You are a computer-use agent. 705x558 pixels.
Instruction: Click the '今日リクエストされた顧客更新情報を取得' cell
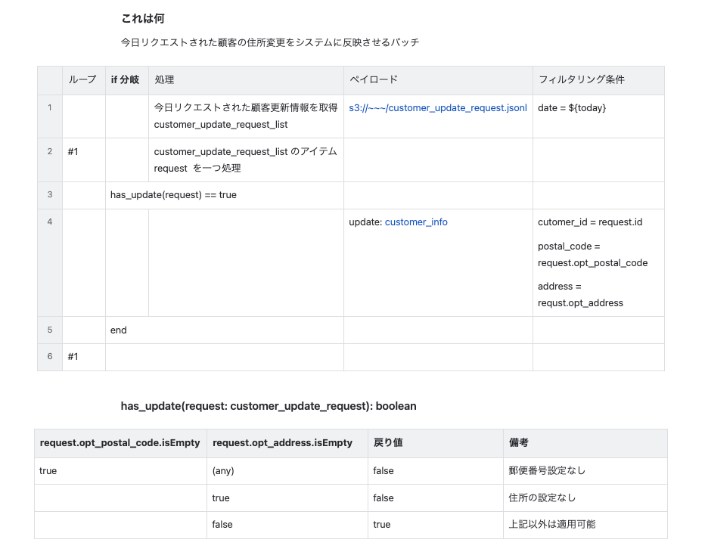click(x=246, y=116)
